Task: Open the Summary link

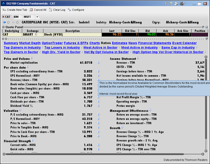Action: (x=11, y=43)
